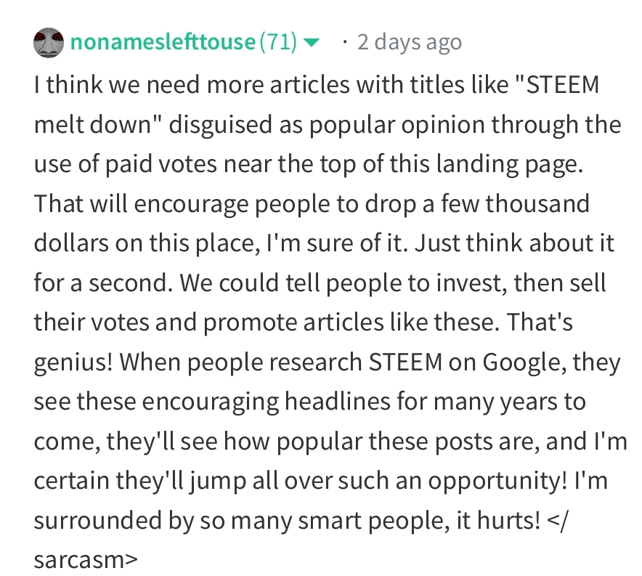Open the nonameslefttouse profile link
The width and height of the screenshot is (642, 576).
[x=163, y=43]
